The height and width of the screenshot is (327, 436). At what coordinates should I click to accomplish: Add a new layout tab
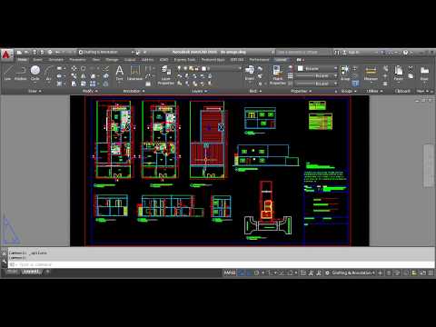tap(47, 272)
